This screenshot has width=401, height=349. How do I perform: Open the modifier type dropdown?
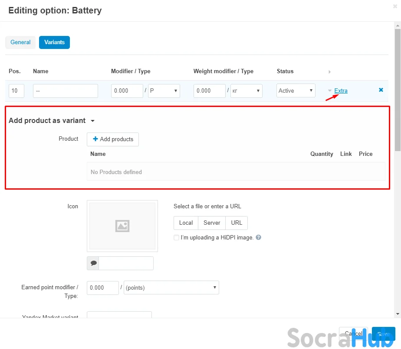[164, 90]
